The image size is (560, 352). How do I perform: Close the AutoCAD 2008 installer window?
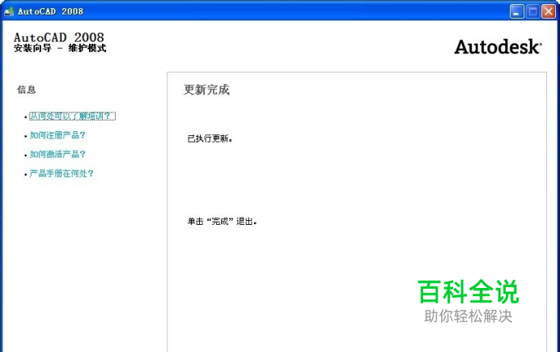click(549, 11)
